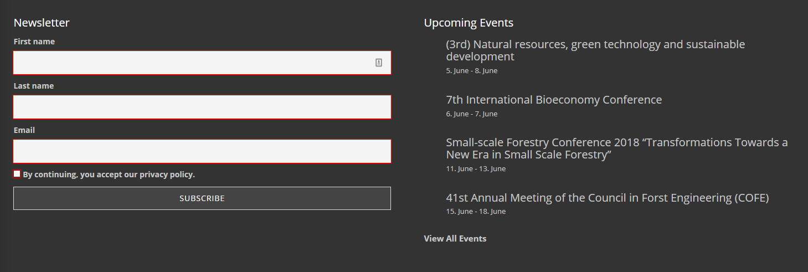Viewport: 808px width, 272px height.
Task: Click the '5. June - 8. June' date text
Action: pos(472,71)
